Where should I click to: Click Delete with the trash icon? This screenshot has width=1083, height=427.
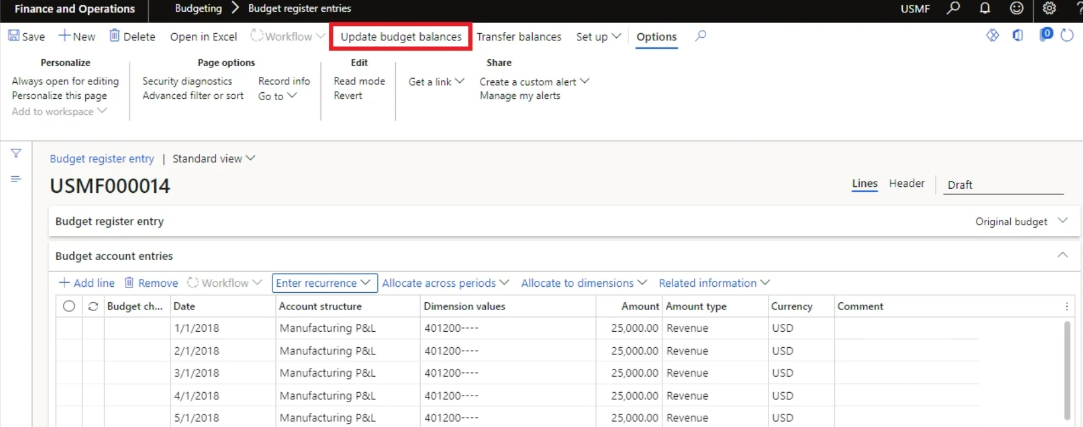[x=132, y=36]
